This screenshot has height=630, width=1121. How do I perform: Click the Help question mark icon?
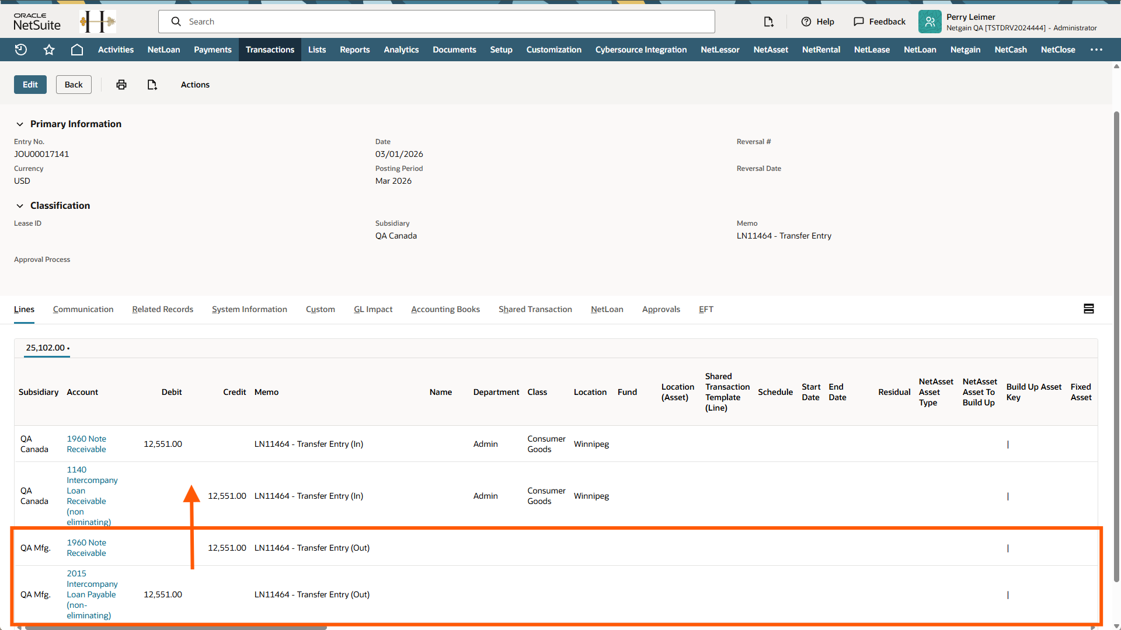pos(806,22)
